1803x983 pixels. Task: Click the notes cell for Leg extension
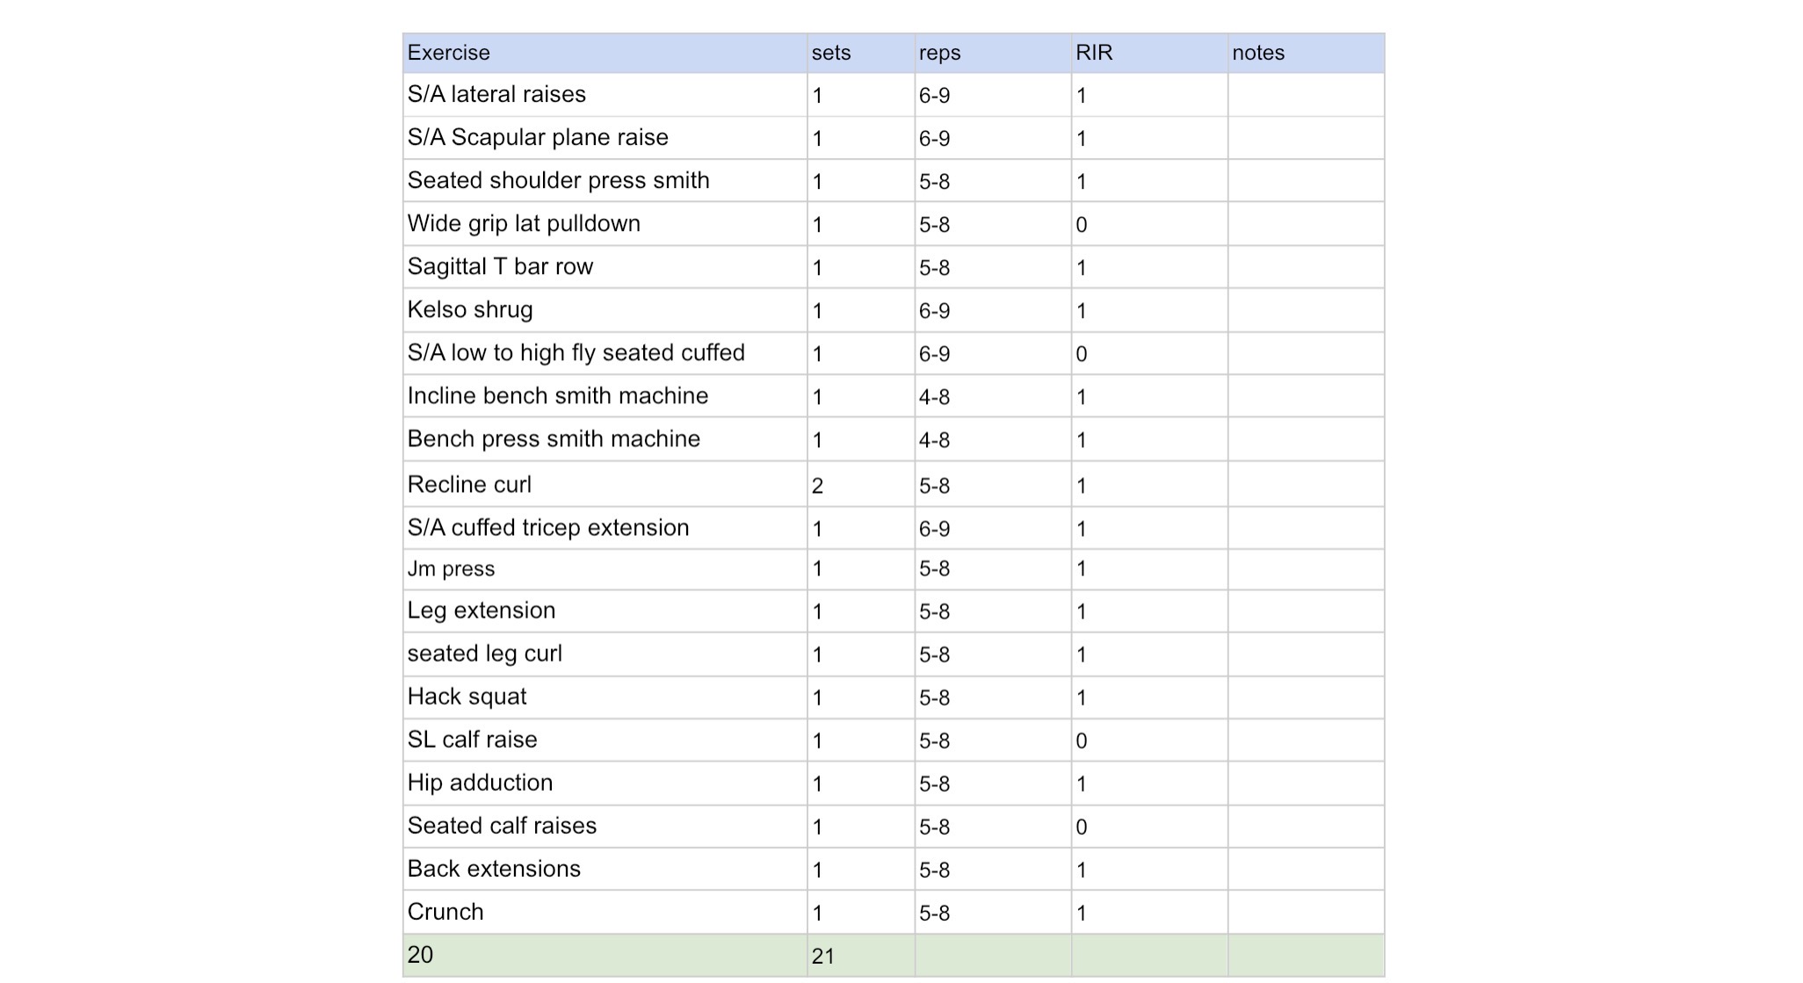(1306, 611)
